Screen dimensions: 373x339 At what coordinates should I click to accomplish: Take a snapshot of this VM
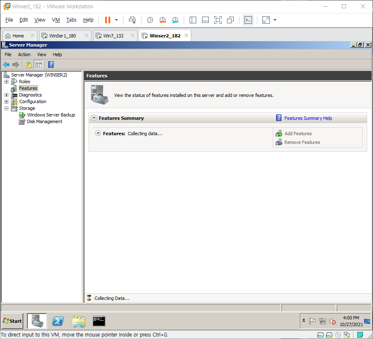click(x=150, y=20)
